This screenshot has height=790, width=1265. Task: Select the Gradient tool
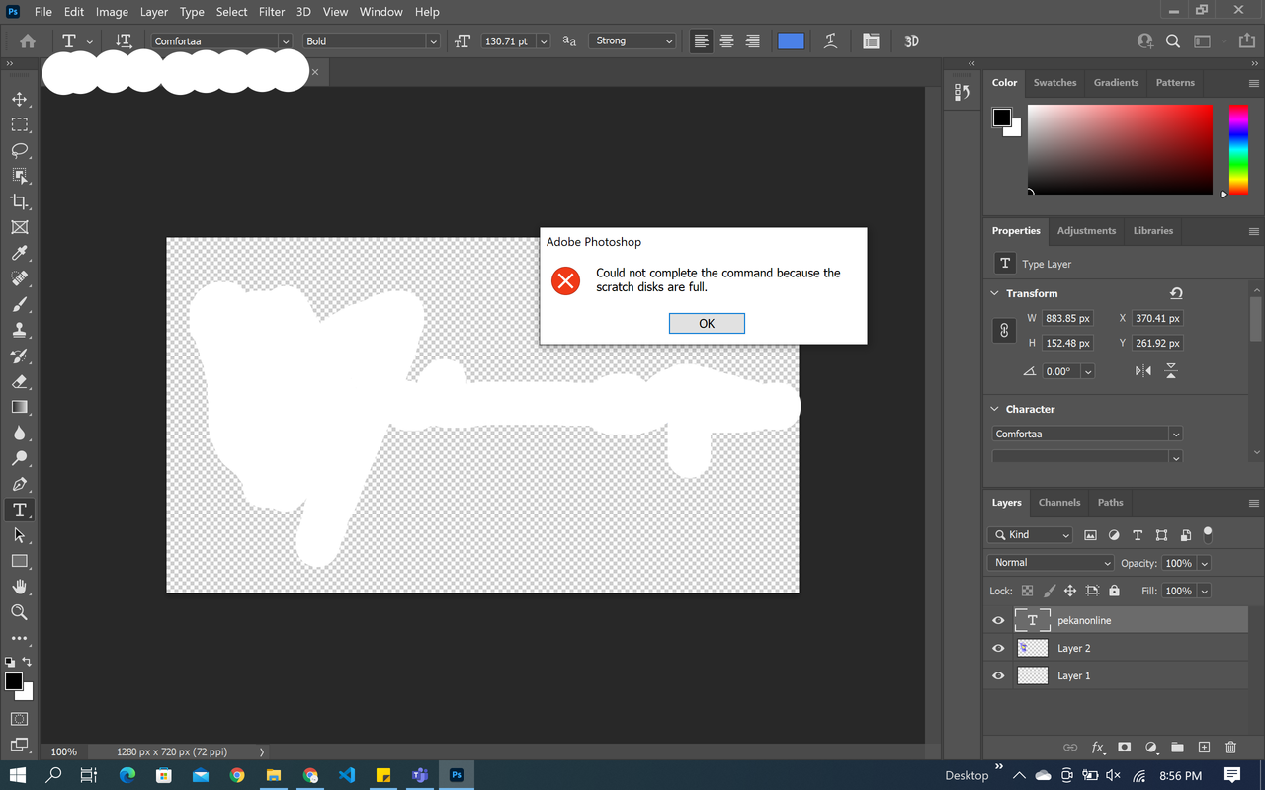(19, 407)
